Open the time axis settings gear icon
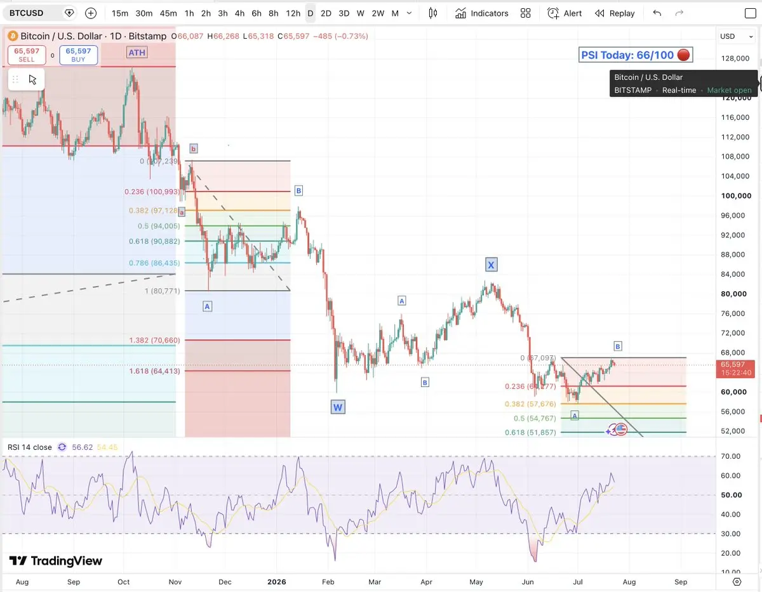 (x=737, y=582)
